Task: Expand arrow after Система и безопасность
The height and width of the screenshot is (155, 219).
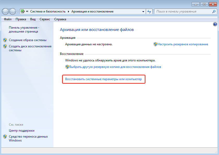Action: tap(68, 11)
